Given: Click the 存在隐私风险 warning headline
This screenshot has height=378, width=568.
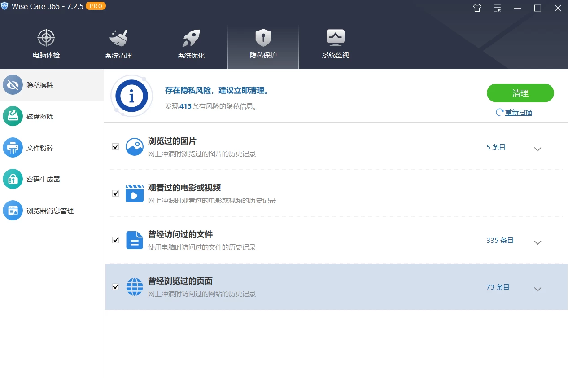Looking at the screenshot, I should [x=217, y=91].
